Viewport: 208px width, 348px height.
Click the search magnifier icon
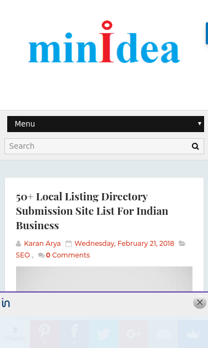[195, 147]
